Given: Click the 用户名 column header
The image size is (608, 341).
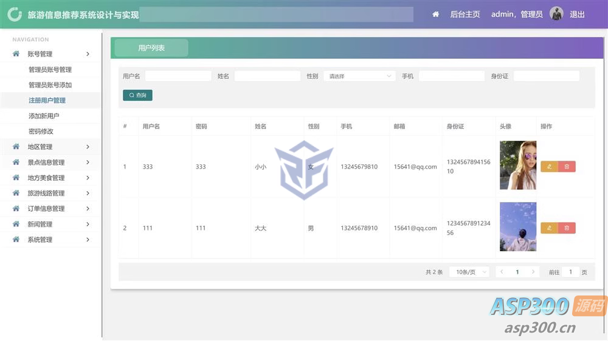Looking at the screenshot, I should (151, 127).
